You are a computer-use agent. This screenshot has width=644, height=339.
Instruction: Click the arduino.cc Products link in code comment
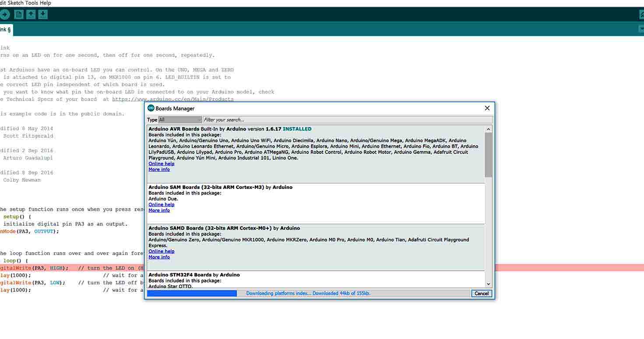(x=173, y=99)
